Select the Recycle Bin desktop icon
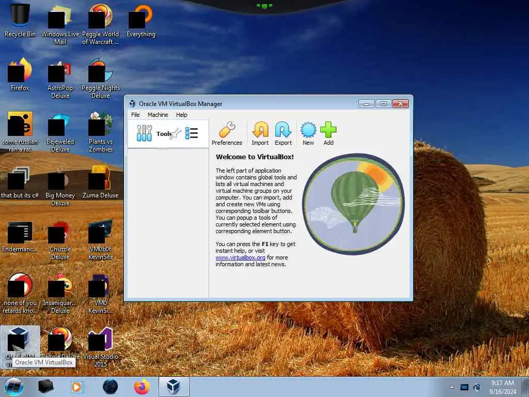The image size is (529, 397). coord(20,20)
